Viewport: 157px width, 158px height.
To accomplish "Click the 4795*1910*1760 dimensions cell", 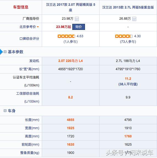I will 128,69.
